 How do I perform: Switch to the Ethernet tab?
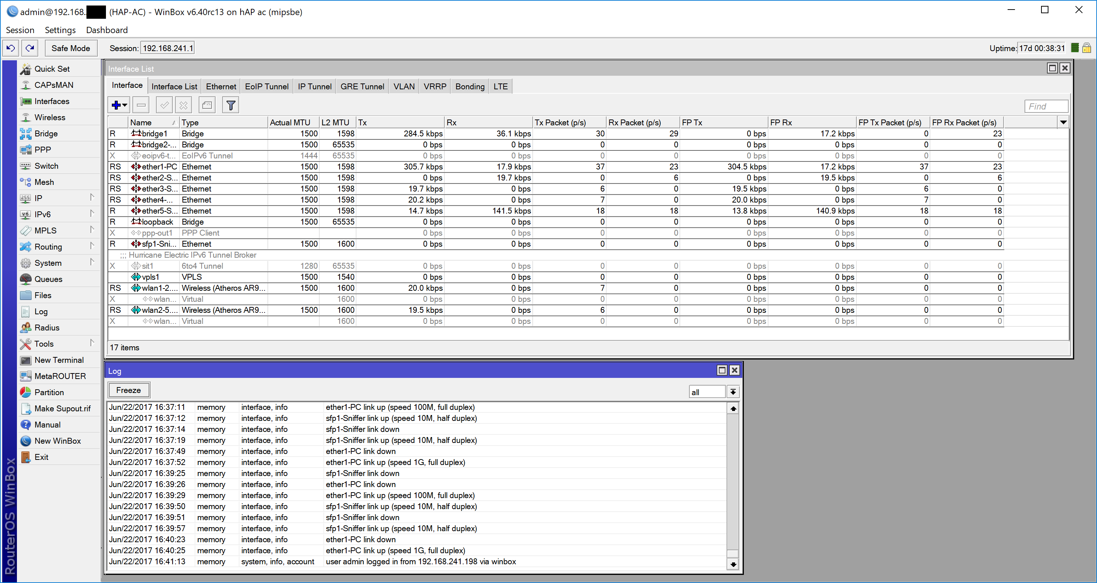point(221,86)
